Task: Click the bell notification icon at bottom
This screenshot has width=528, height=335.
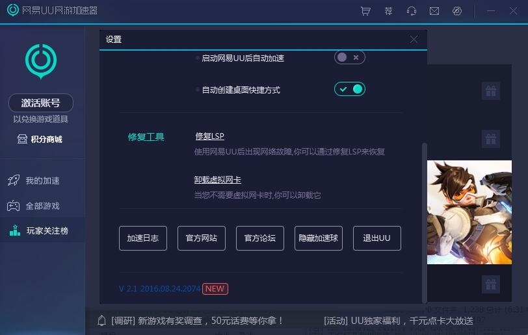Action: [x=101, y=321]
